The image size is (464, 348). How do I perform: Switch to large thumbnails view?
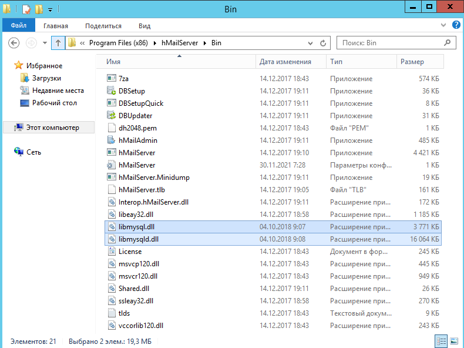coord(454,341)
